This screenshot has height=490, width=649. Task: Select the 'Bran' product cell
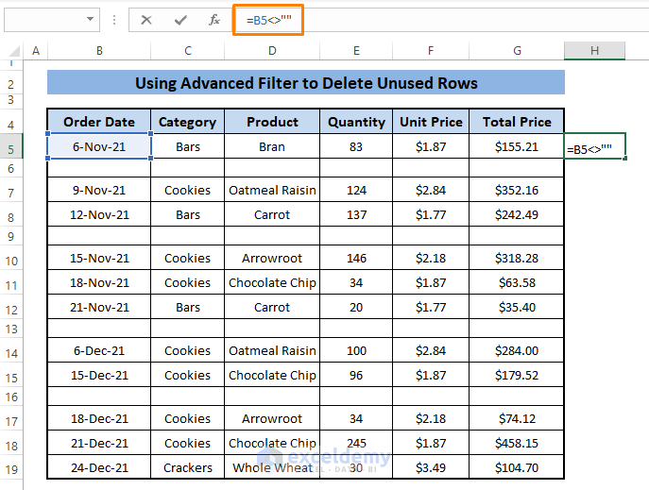pos(272,146)
